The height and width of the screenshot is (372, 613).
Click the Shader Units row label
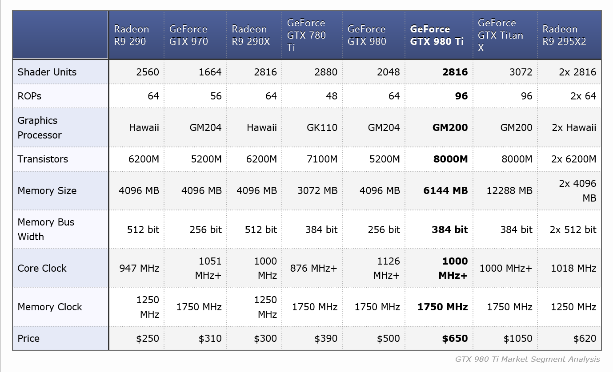click(47, 72)
